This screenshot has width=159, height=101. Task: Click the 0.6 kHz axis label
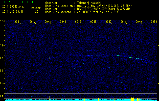[x=2, y=96]
